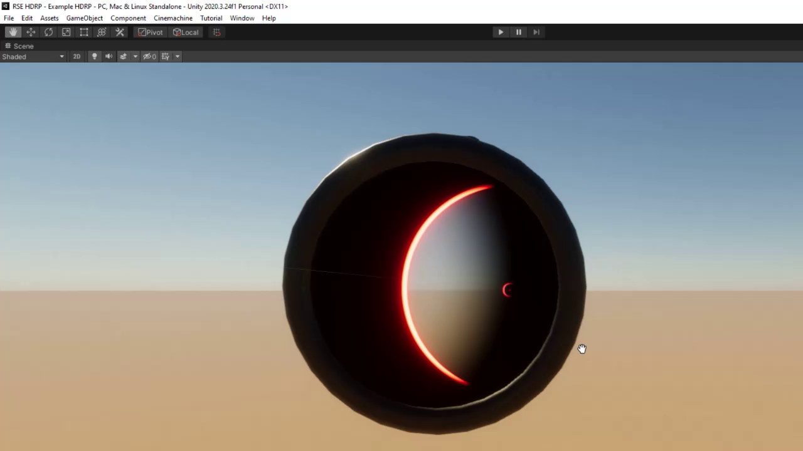Toggle scene audio speaker icon

pos(109,56)
